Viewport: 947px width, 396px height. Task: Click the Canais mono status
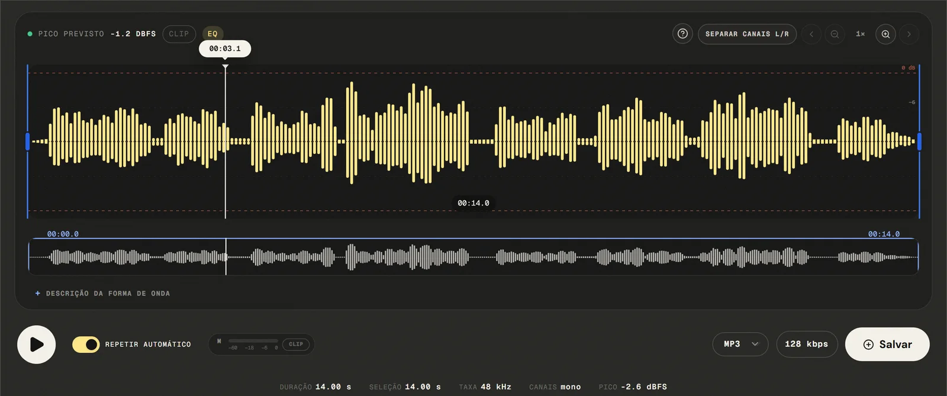pyautogui.click(x=555, y=387)
